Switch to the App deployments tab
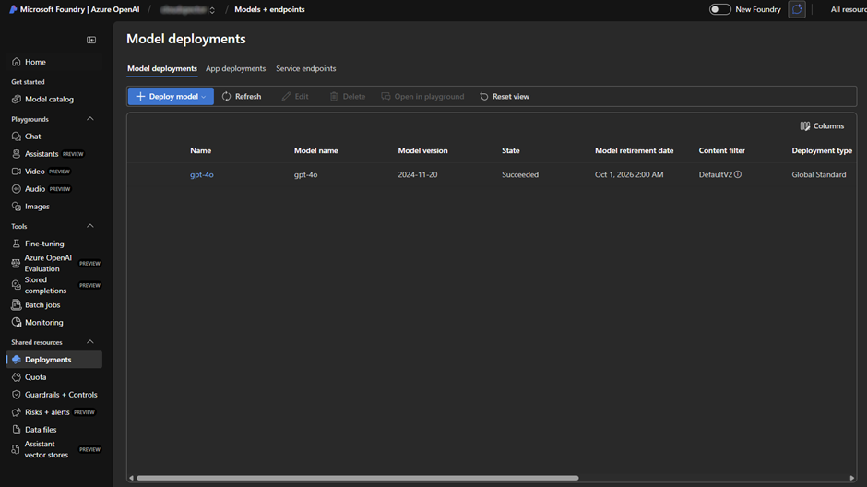Viewport: 867px width, 487px height. (235, 68)
